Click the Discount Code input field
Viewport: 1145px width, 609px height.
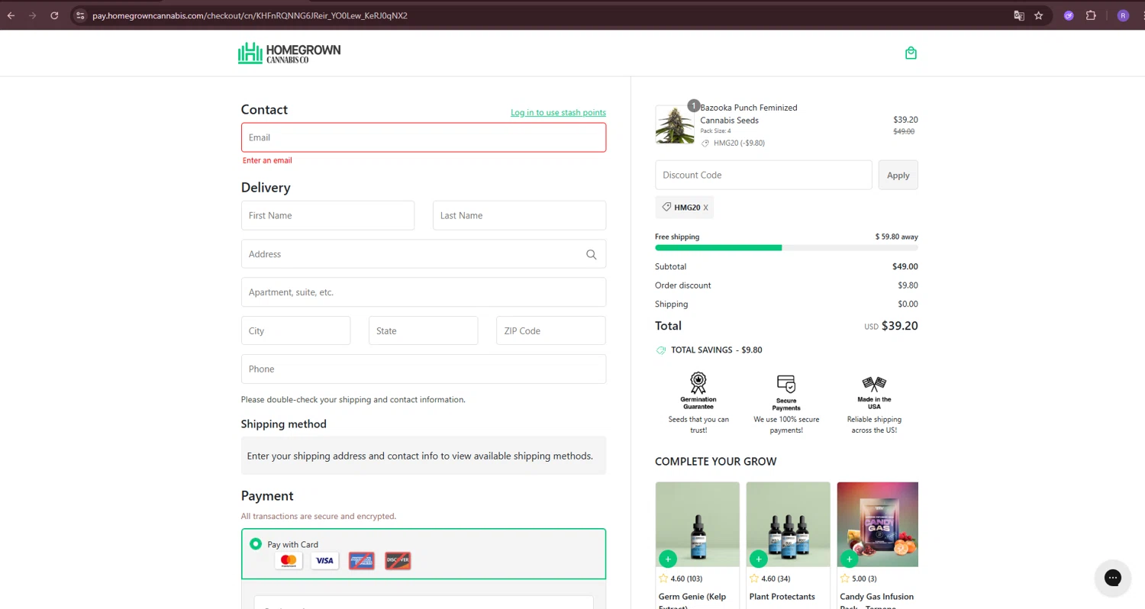[763, 175]
